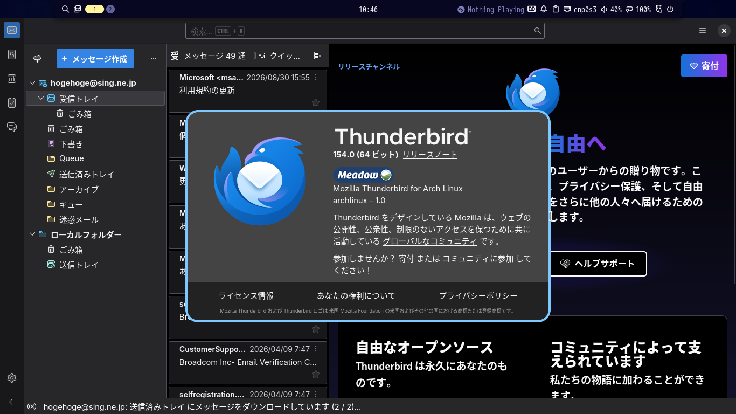
Task: Open the リリースチャンネル link
Action: [x=369, y=67]
